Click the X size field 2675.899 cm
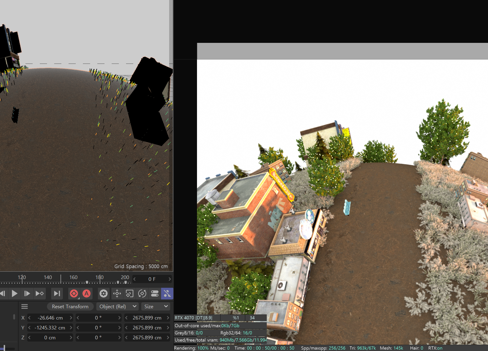The image size is (488, 351). point(147,318)
